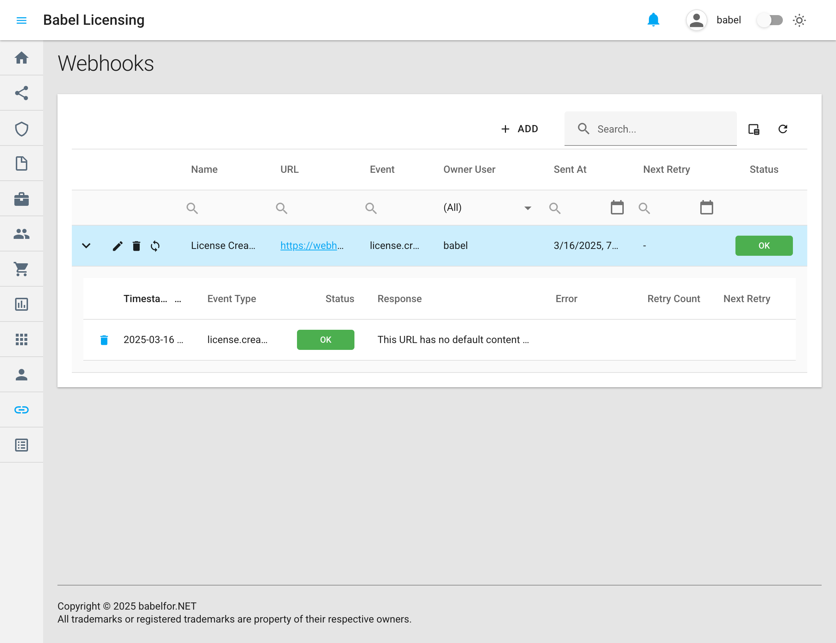The height and width of the screenshot is (643, 836).
Task: Open the hamburger navigation menu
Action: coord(22,20)
